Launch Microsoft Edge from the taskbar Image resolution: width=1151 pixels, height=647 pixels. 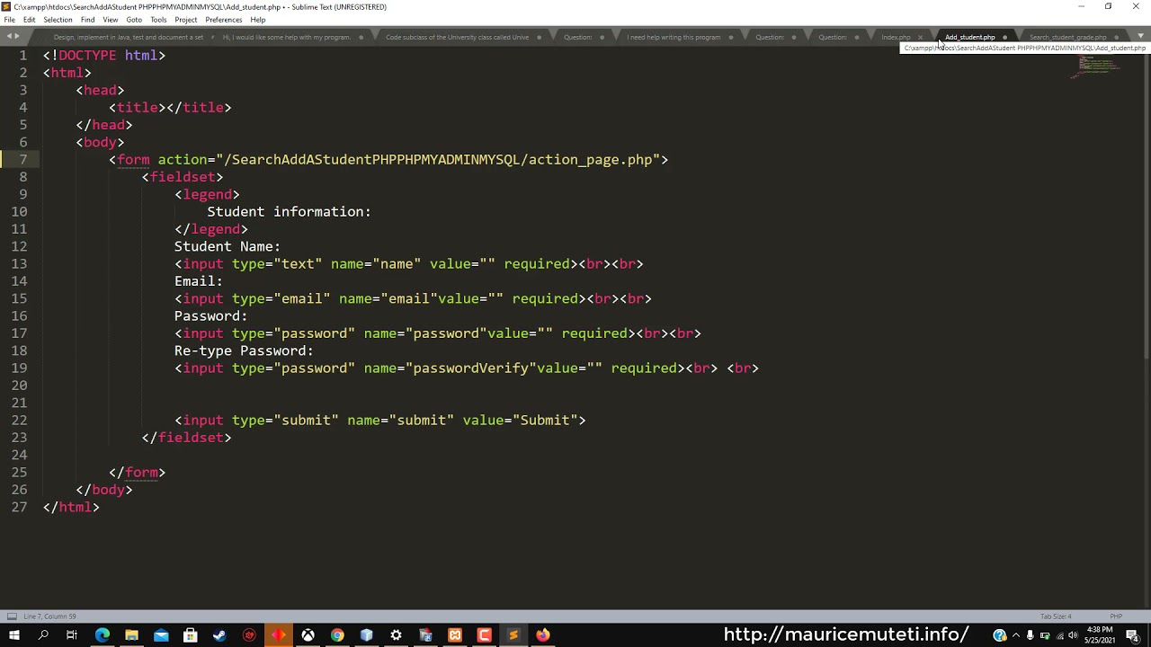tap(102, 635)
